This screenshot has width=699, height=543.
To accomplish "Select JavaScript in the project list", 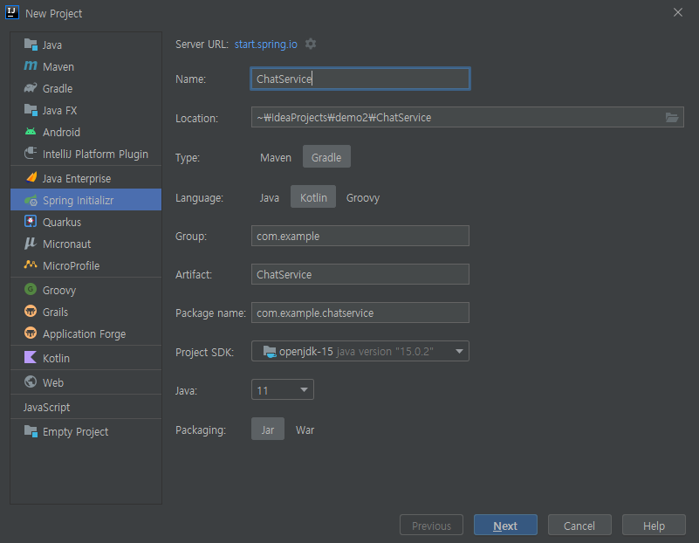I will (46, 407).
